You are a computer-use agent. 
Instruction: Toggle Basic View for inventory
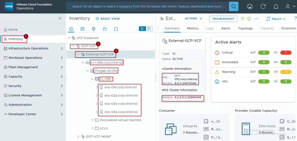click(x=107, y=19)
